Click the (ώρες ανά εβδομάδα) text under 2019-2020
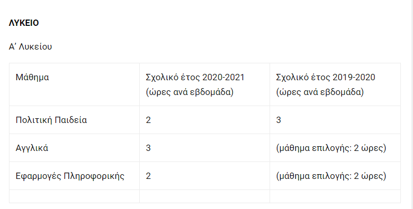The image size is (413, 209). [320, 92]
